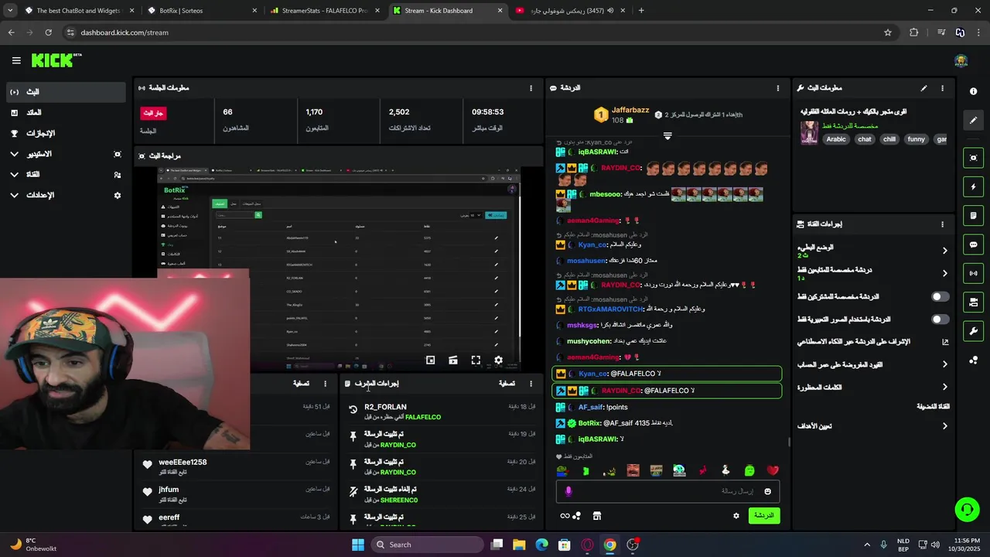990x557 pixels.
Task: Collapse pinned banner arrow under Jaffarbazz
Action: pyautogui.click(x=667, y=135)
